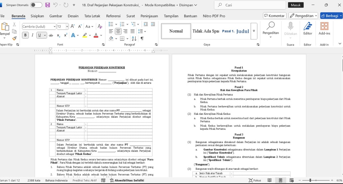Align text left
Viewport: 343px width, 184px height.
tap(111, 31)
